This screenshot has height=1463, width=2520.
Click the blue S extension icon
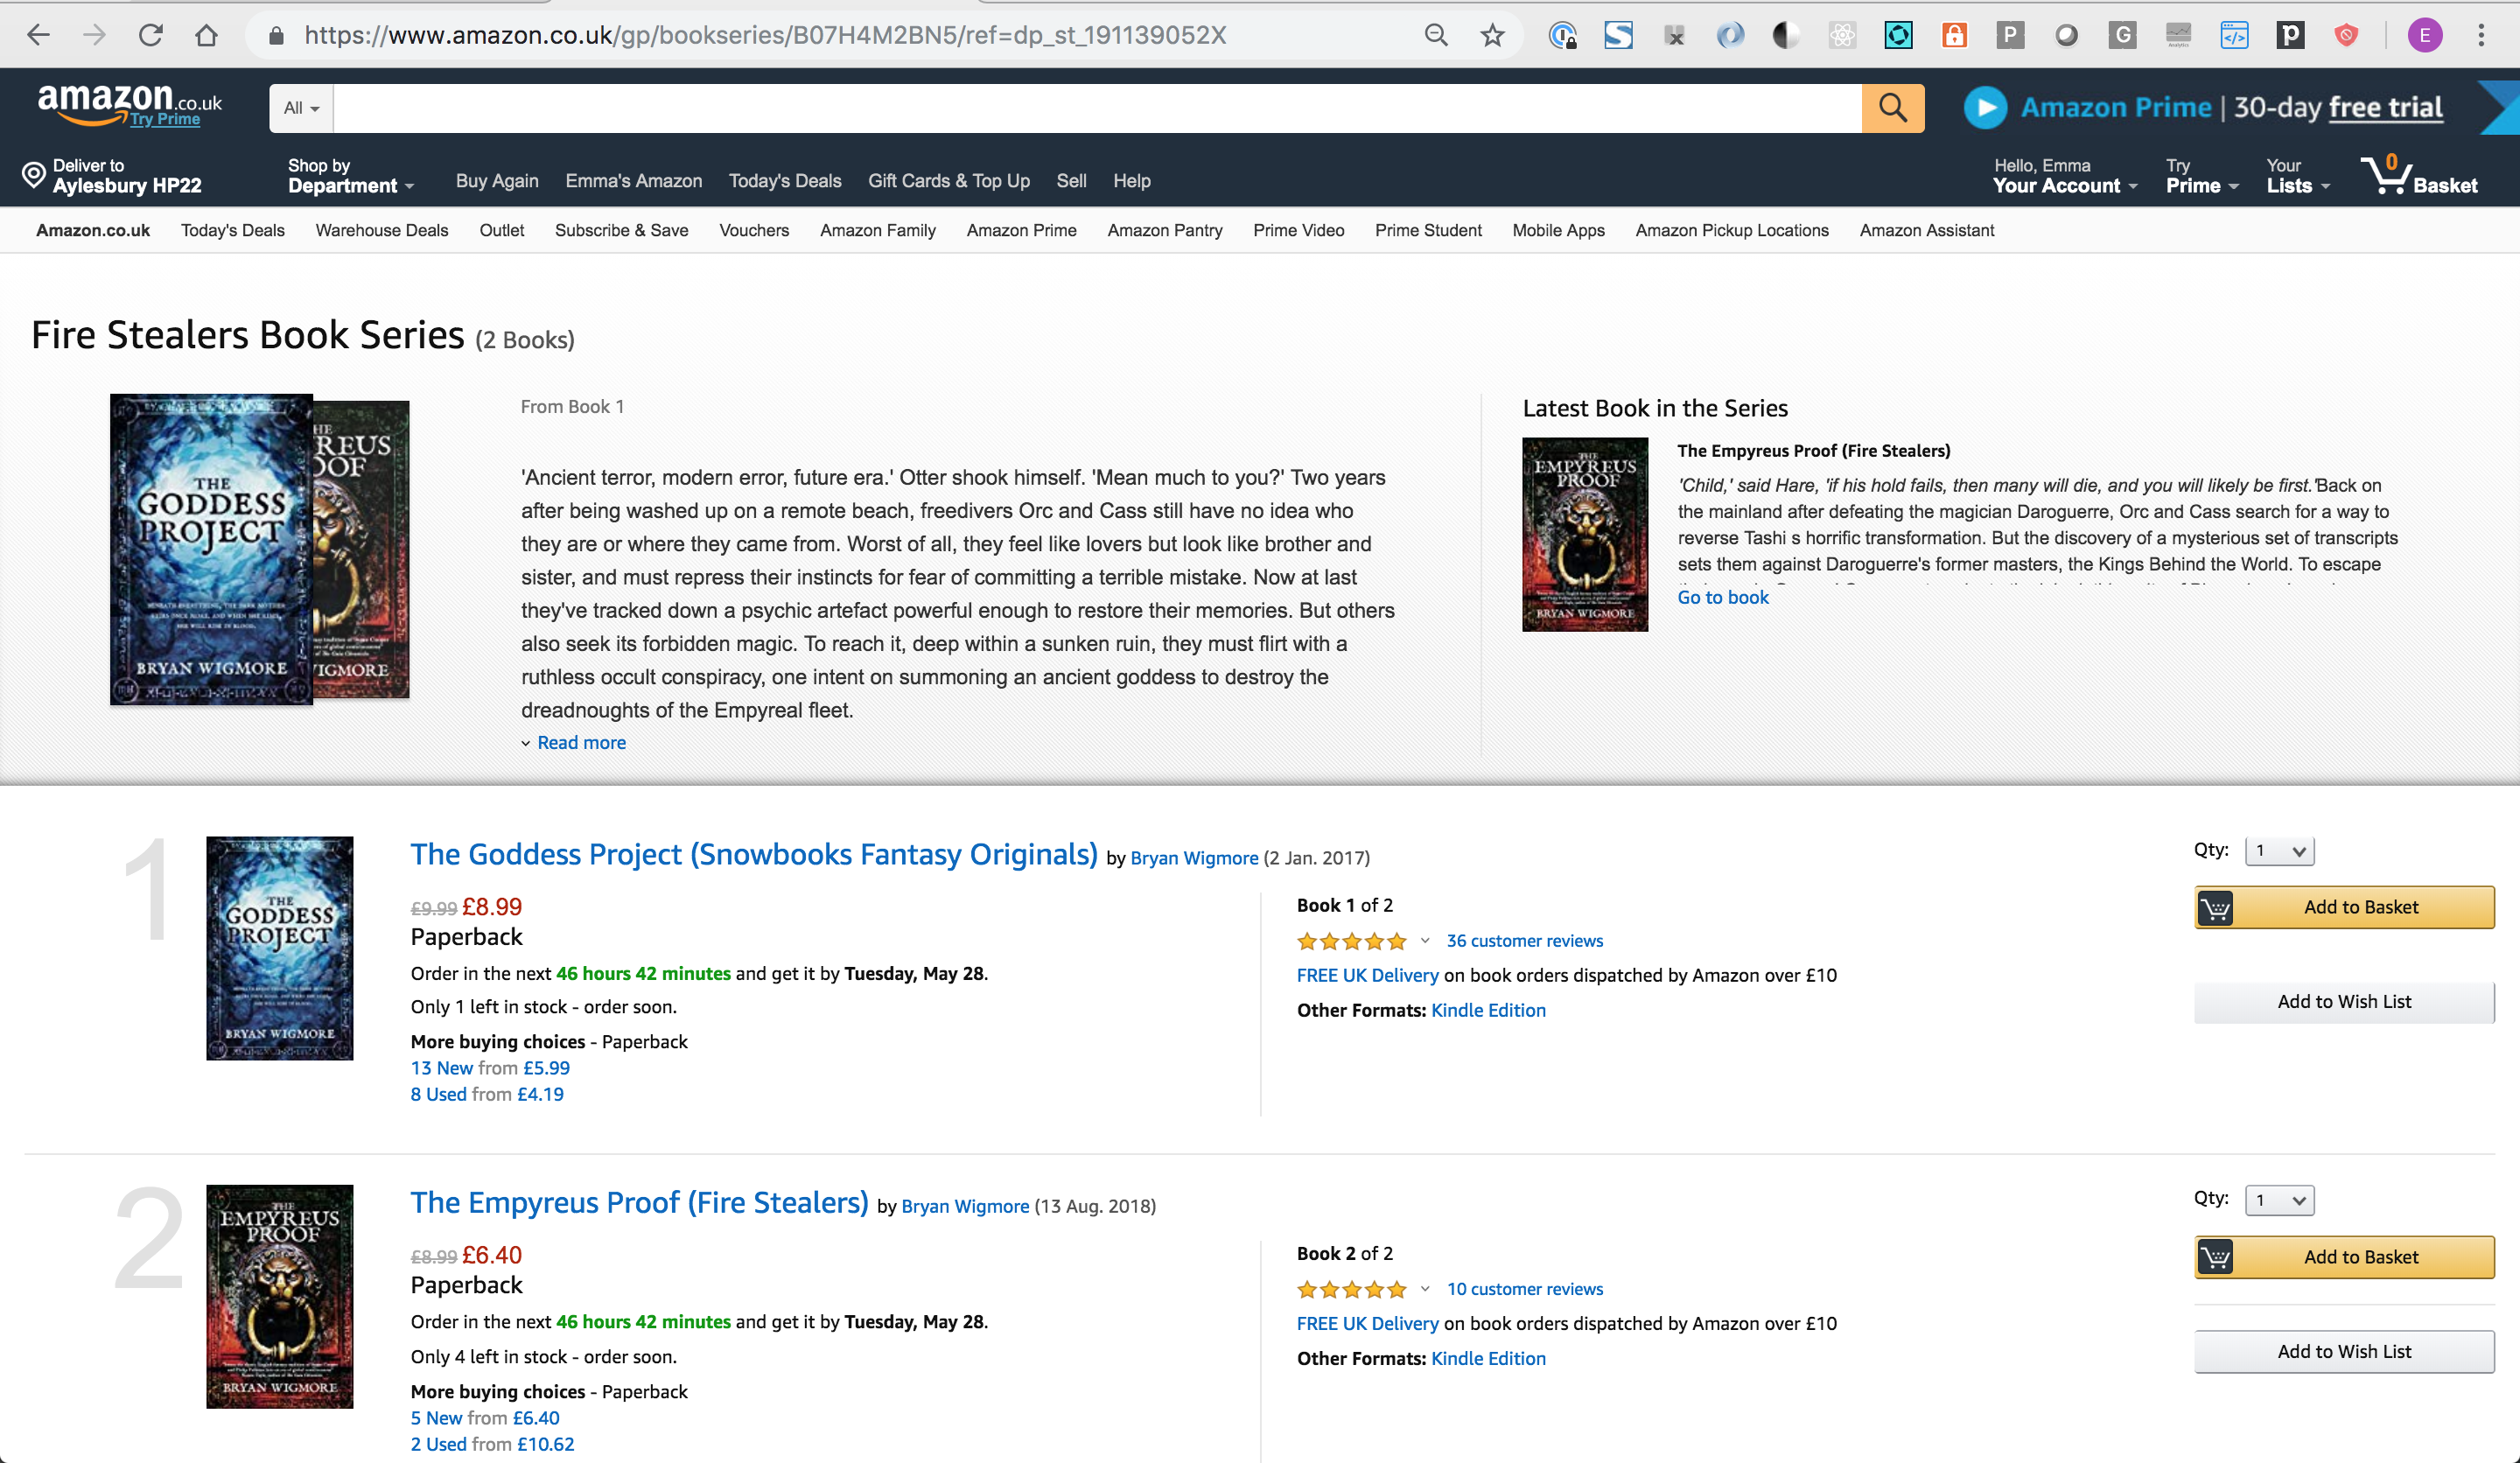coord(1618,35)
